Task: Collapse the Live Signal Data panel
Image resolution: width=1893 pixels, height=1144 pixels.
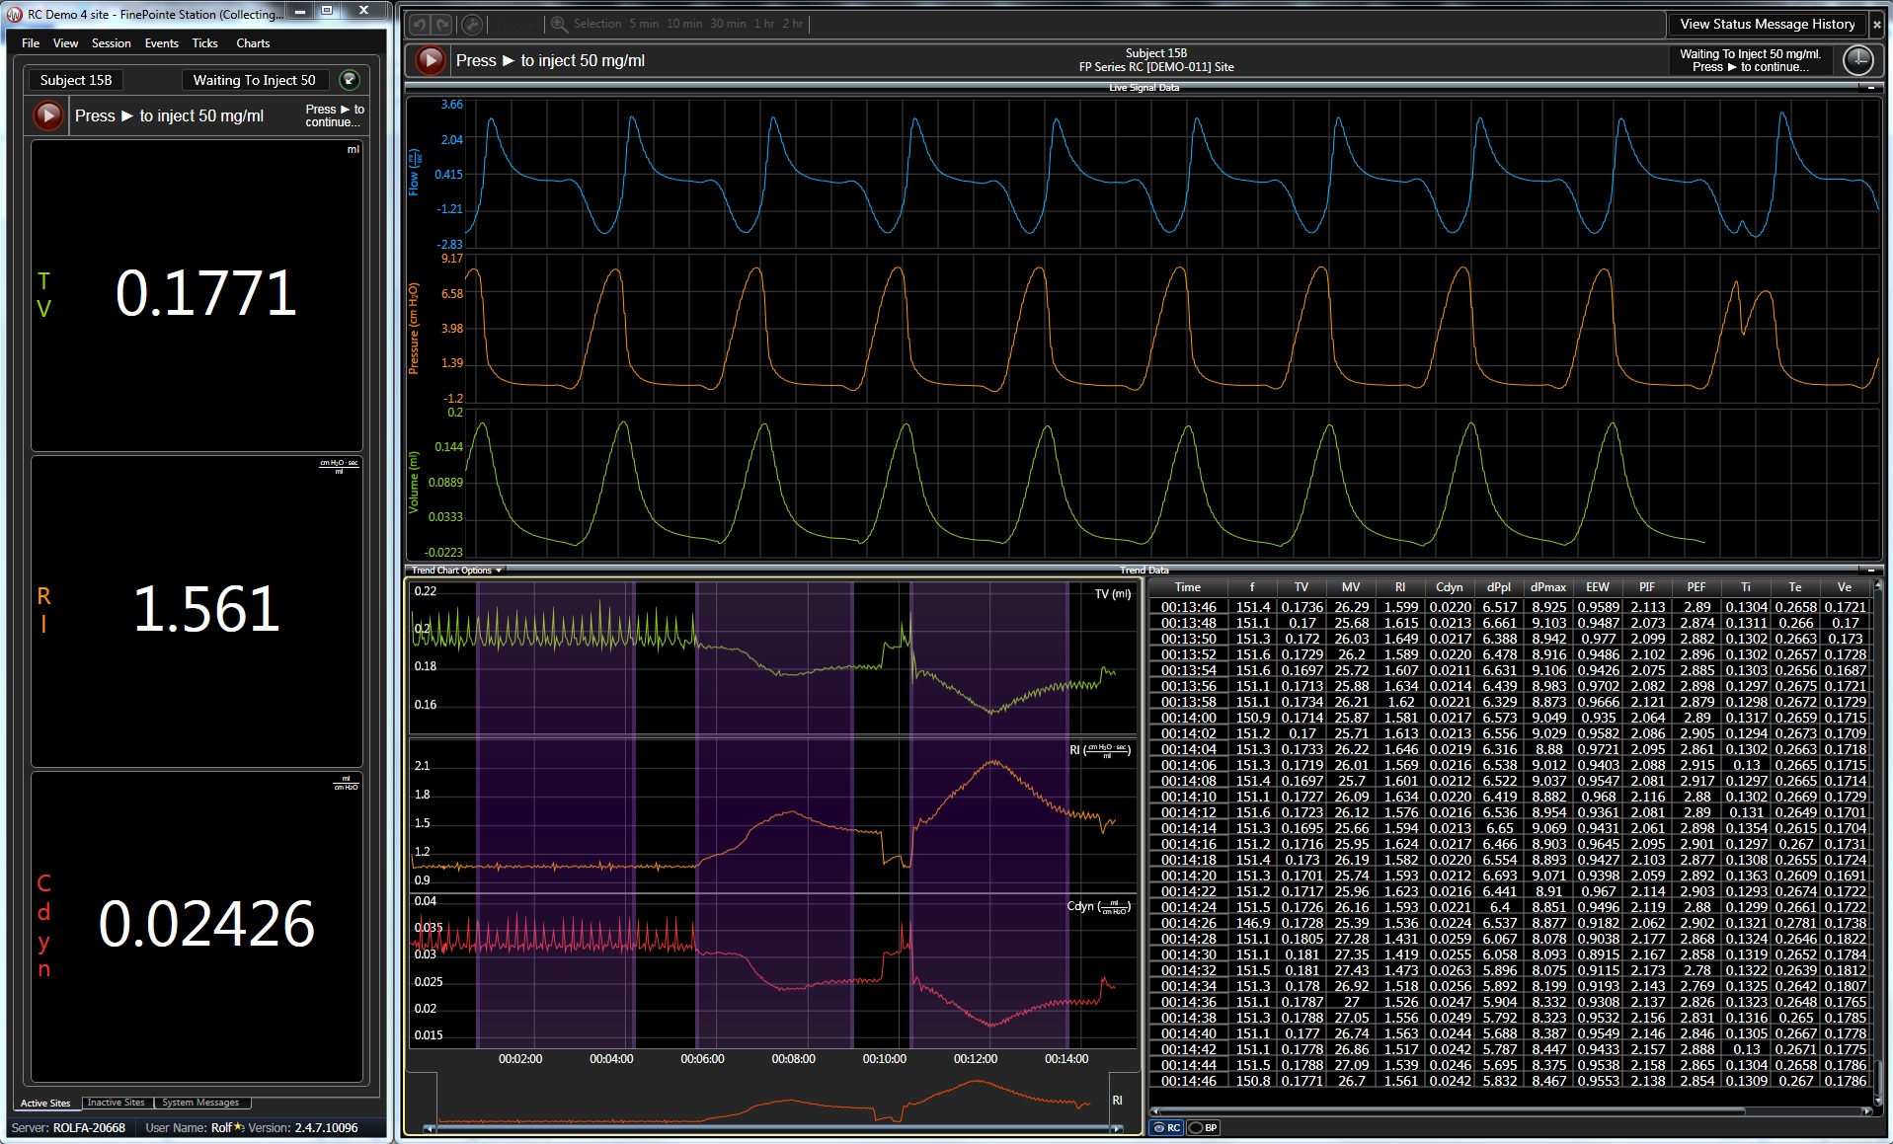Action: coord(1870,88)
